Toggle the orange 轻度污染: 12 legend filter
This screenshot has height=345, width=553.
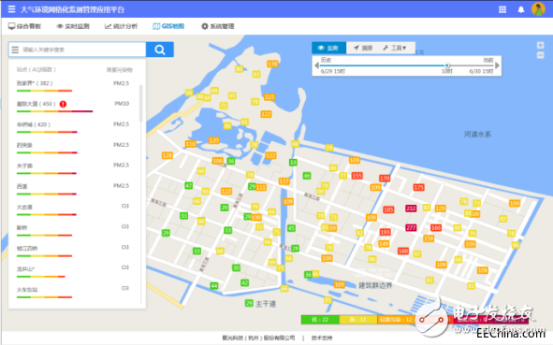(x=396, y=320)
